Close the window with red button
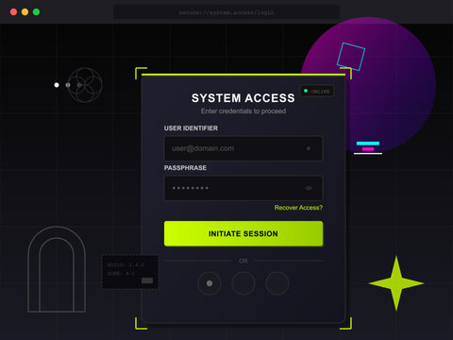 click(x=13, y=12)
